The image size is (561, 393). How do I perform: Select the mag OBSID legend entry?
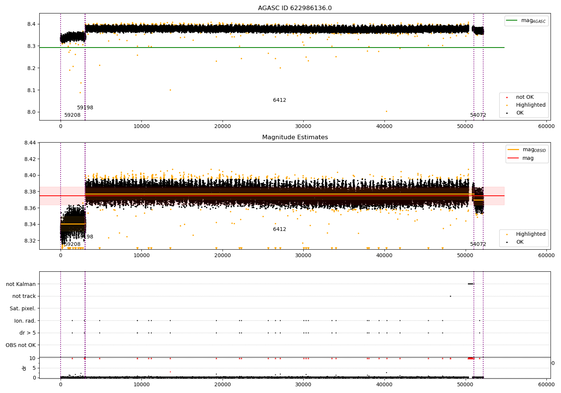point(527,150)
